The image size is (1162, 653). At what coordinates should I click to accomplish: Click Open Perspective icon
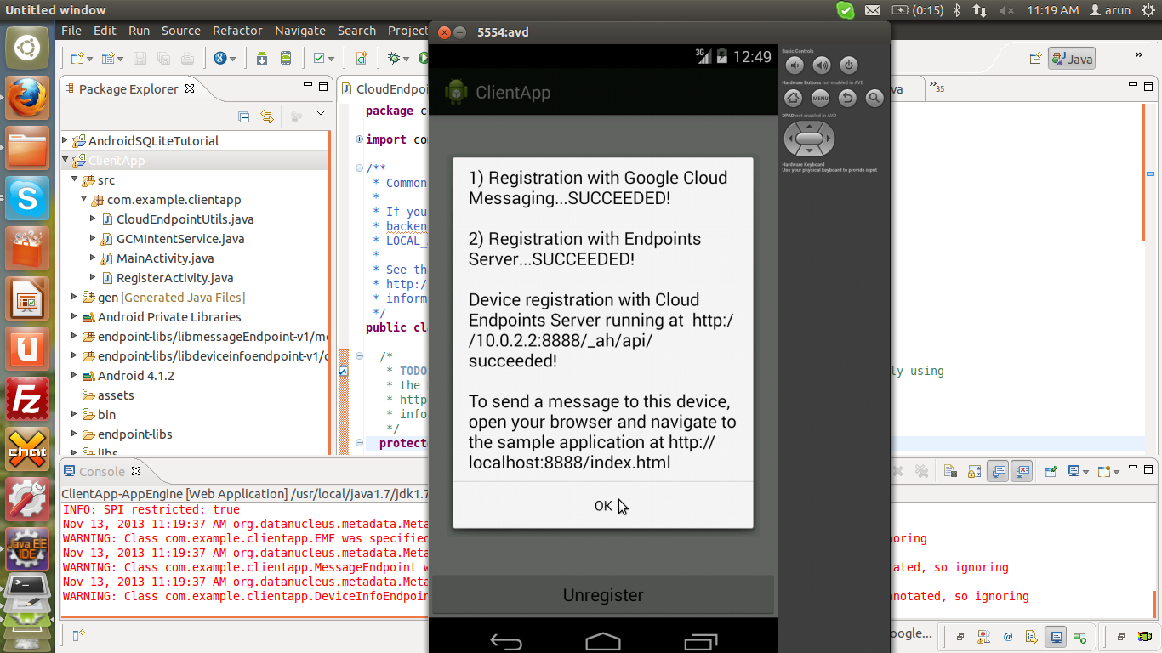1035,59
